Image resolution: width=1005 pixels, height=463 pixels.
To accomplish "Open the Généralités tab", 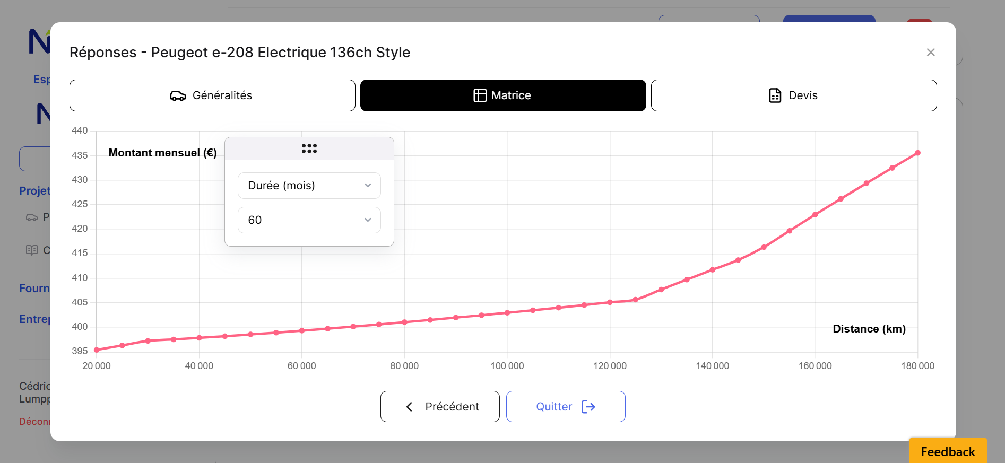I will (212, 95).
